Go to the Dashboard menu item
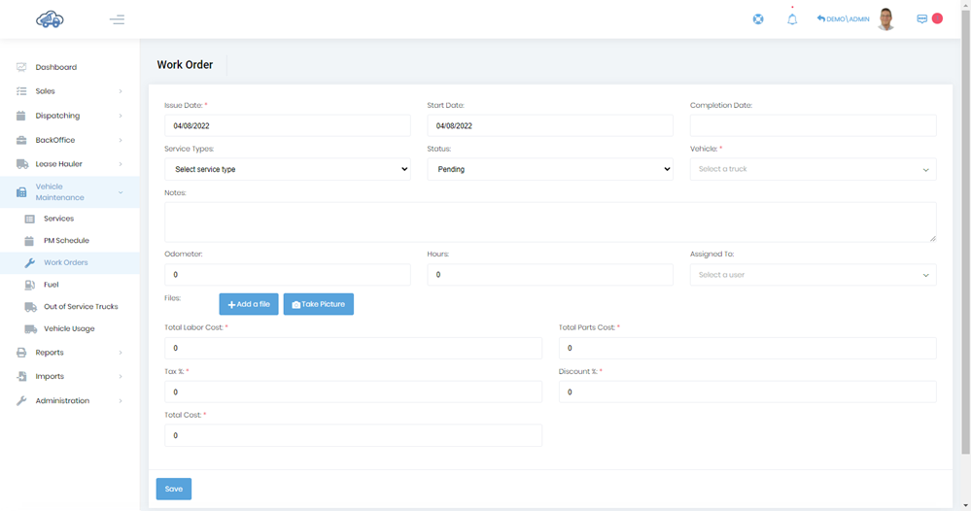 pyautogui.click(x=55, y=67)
